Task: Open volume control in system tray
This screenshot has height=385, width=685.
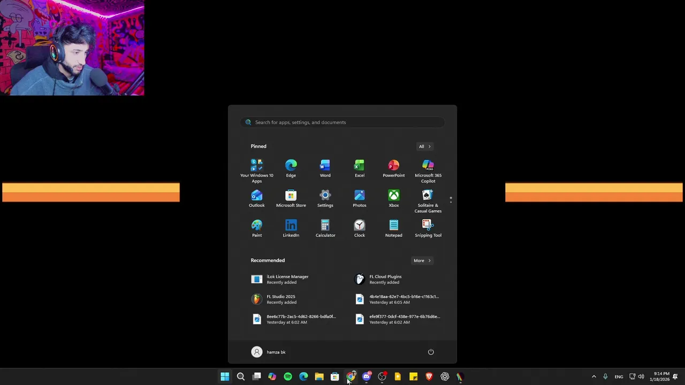Action: click(x=641, y=376)
